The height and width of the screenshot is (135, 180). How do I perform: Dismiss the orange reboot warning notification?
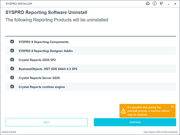click(x=172, y=107)
